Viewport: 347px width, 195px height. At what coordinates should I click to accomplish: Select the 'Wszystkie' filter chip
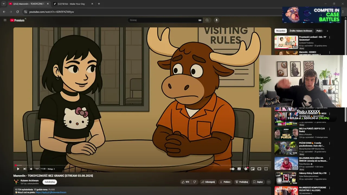tap(281, 31)
